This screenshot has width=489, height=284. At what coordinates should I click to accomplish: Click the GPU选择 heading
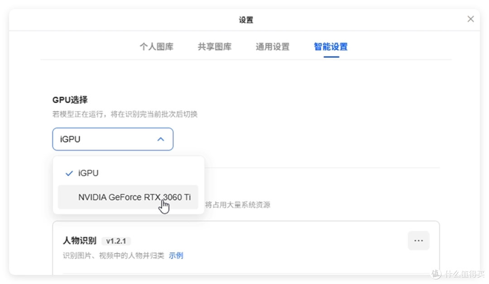coord(70,100)
